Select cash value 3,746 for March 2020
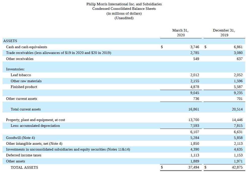 (195, 47)
